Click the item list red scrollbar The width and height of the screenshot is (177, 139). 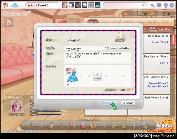pyautogui.click(x=173, y=40)
